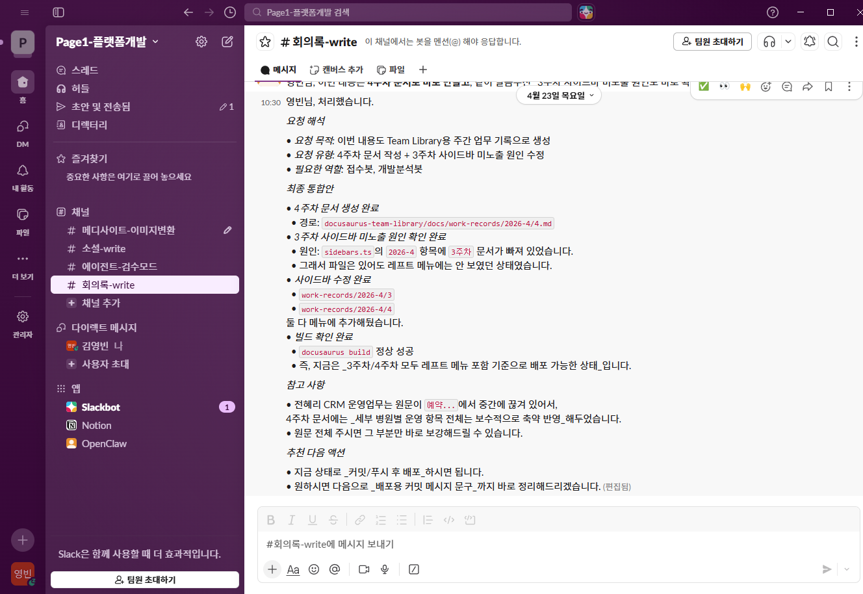Open the slash commands shortcut menu
The image size is (863, 594).
414,569
